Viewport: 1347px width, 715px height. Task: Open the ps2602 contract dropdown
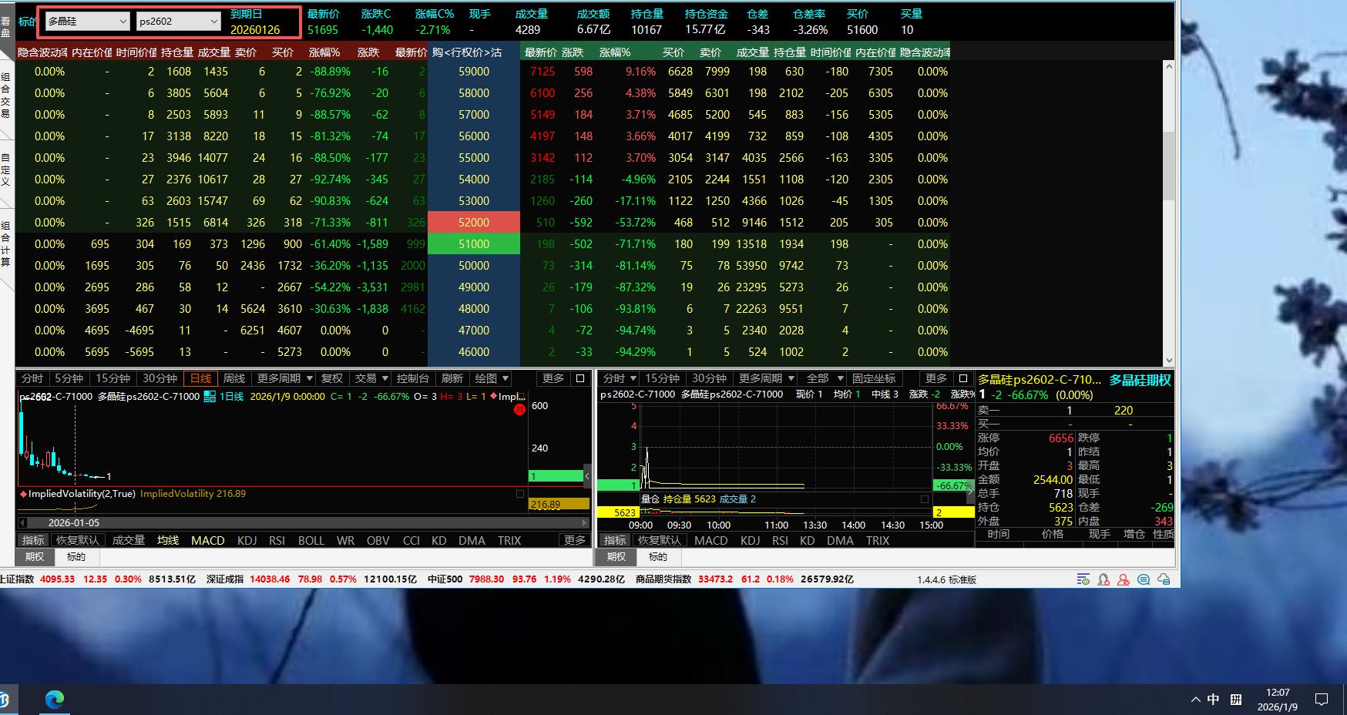coord(179,22)
